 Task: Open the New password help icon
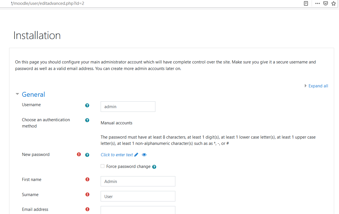click(x=87, y=155)
